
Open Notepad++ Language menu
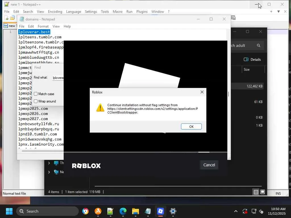[x=74, y=11]
